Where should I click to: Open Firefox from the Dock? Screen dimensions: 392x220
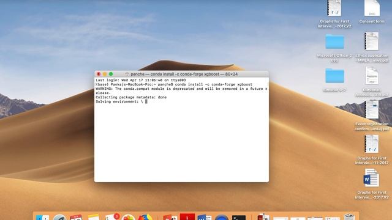145,218
